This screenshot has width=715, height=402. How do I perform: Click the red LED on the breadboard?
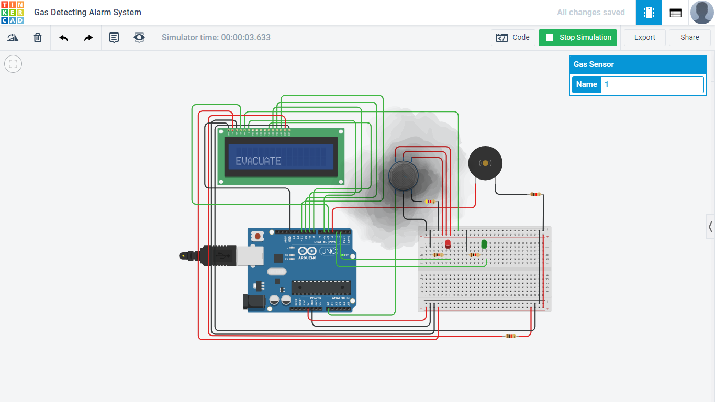[448, 242]
